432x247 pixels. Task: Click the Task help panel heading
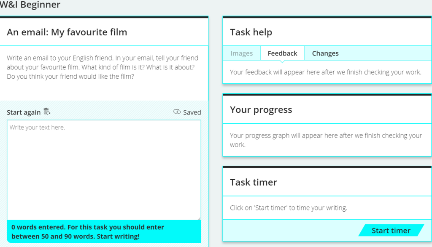coord(251,32)
